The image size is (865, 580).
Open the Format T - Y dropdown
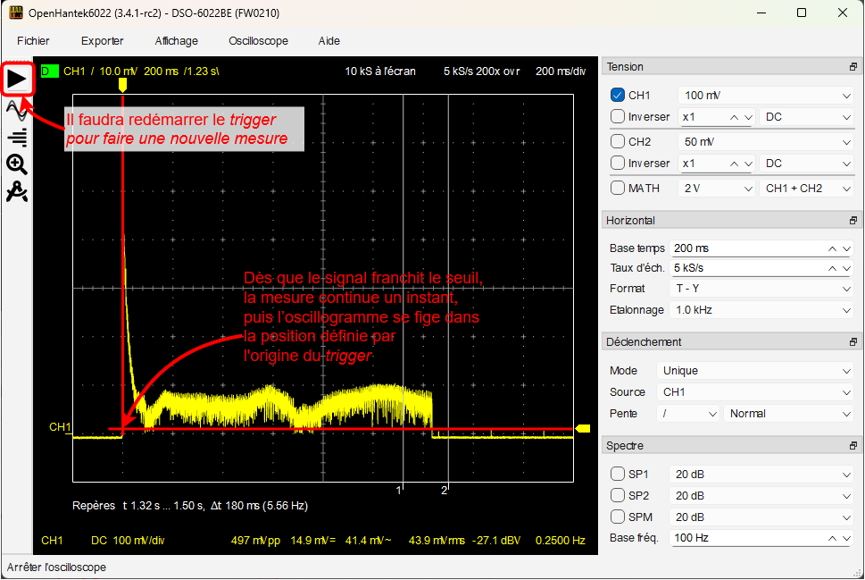(761, 289)
